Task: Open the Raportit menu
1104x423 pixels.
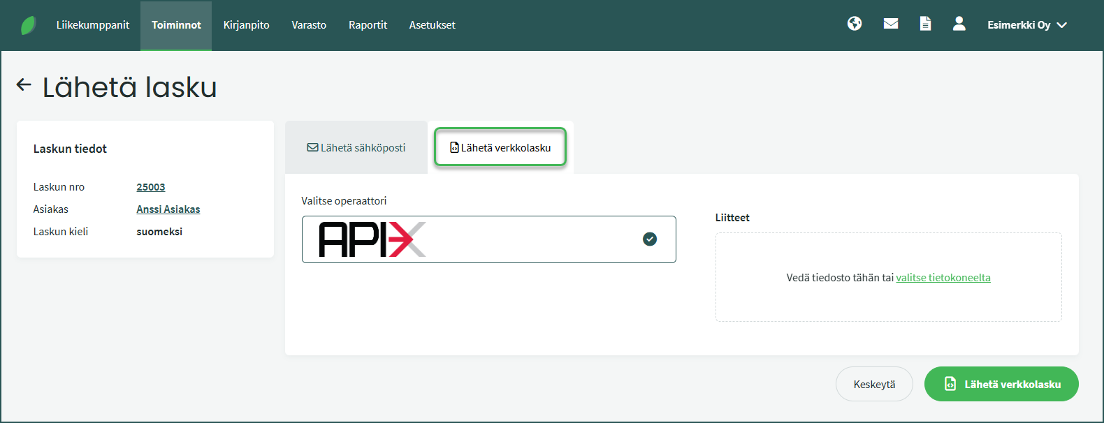Action: [368, 25]
